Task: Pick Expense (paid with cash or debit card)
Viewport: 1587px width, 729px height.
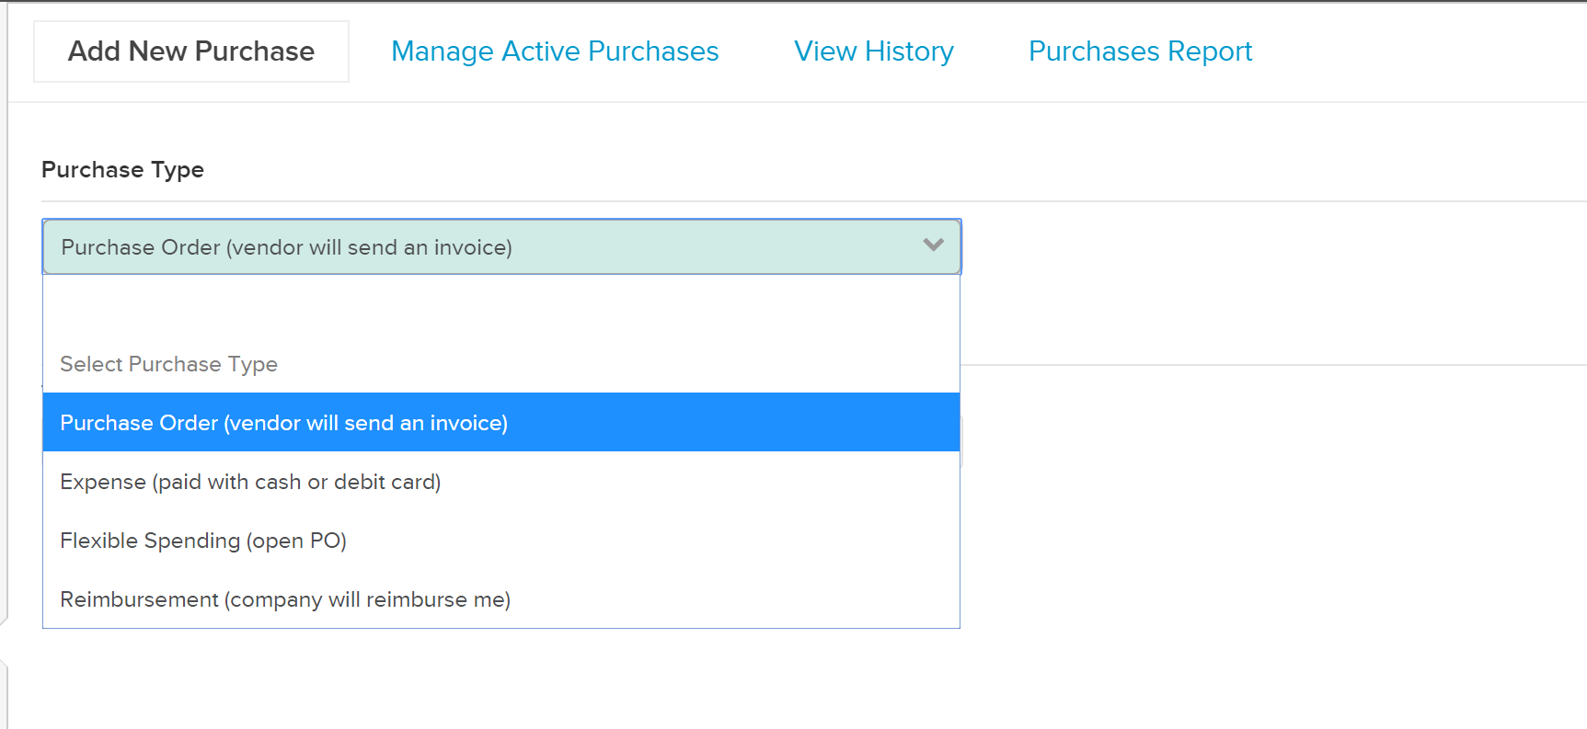Action: [x=501, y=482]
